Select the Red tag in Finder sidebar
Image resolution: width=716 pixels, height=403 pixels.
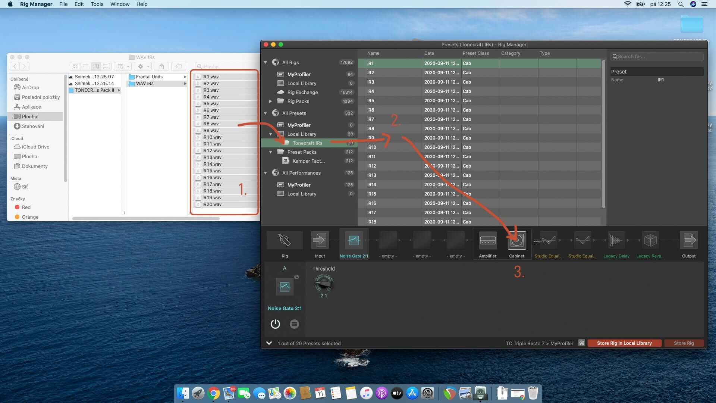[26, 207]
